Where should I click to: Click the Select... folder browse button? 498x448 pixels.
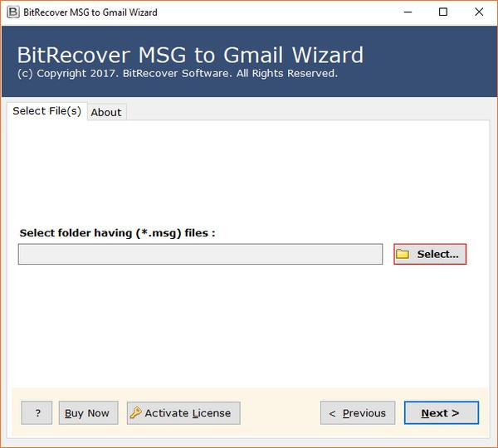click(430, 254)
